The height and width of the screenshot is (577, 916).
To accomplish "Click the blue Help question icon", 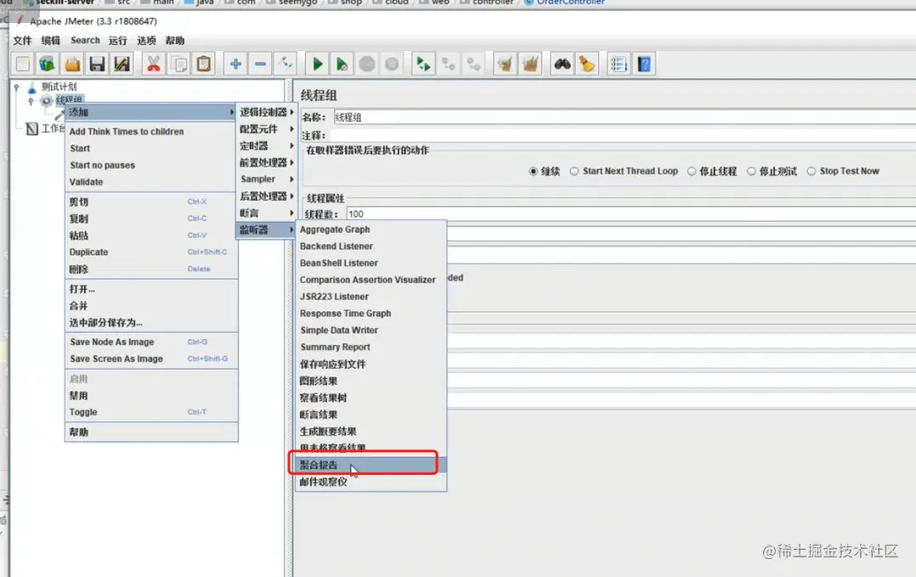I will coord(644,64).
